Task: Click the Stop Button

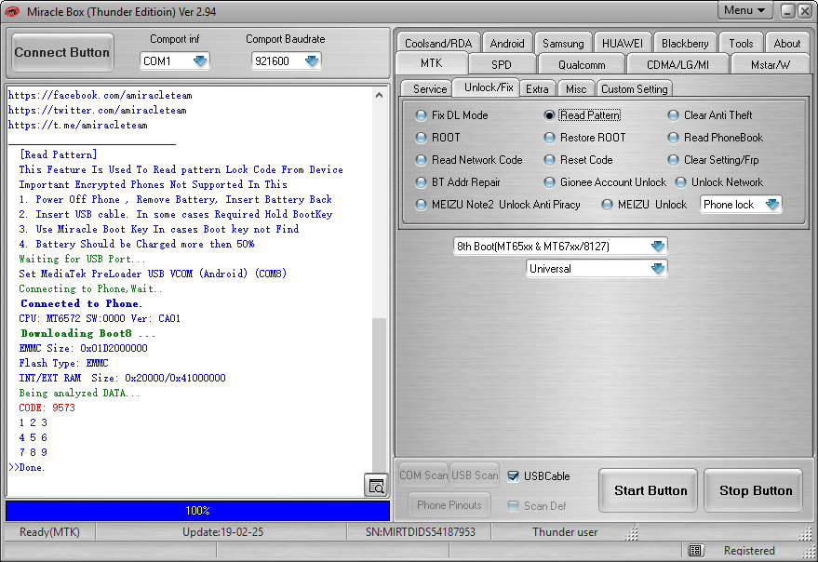Action: 755,490
